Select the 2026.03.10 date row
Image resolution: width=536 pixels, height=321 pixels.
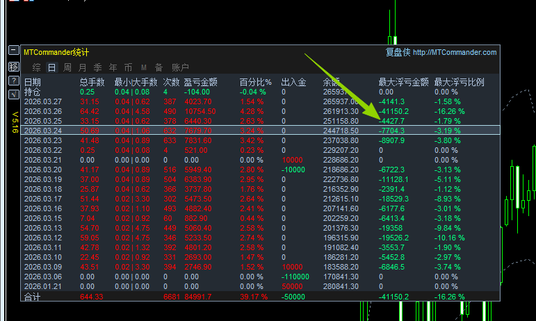point(260,257)
